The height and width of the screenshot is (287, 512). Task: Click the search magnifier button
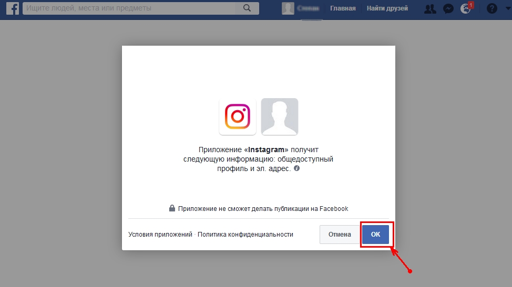247,8
